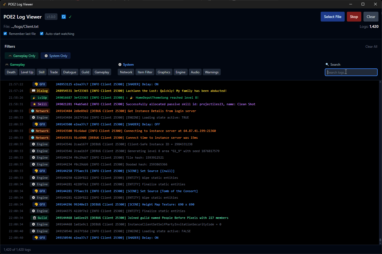Screen dimensions: 382x254
Task: Click Network tag on Connect time row
Action: tap(40, 138)
